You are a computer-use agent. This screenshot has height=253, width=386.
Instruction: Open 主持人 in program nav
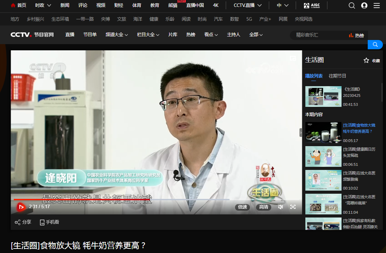233,35
